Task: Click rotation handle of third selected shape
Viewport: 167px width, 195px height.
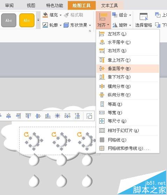Action: coord(79,134)
